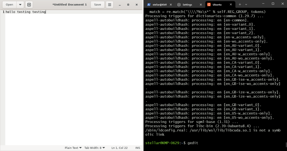The image size is (287, 151).
Task: Switch to the stellar@KMP PowerShell terminal tab
Action: pyautogui.click(x=160, y=4)
